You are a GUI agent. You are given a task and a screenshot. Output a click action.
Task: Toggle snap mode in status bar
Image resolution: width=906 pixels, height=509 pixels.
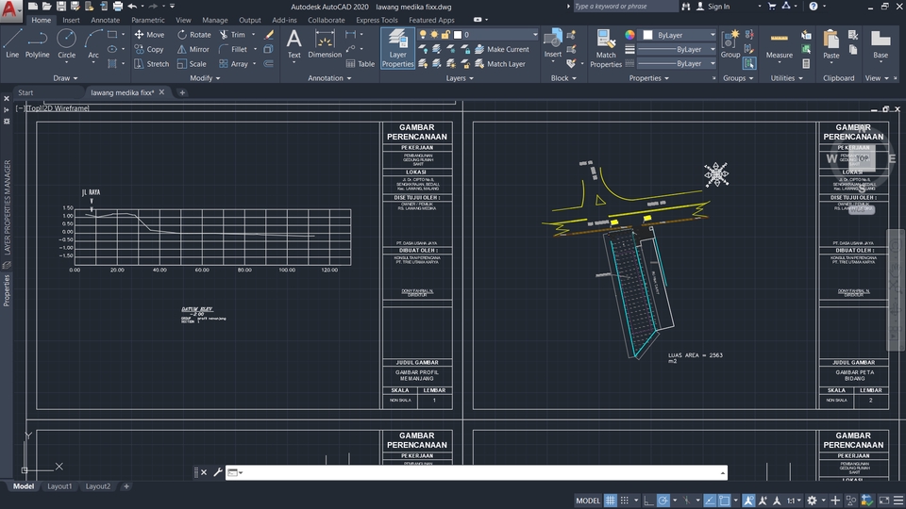(x=627, y=501)
